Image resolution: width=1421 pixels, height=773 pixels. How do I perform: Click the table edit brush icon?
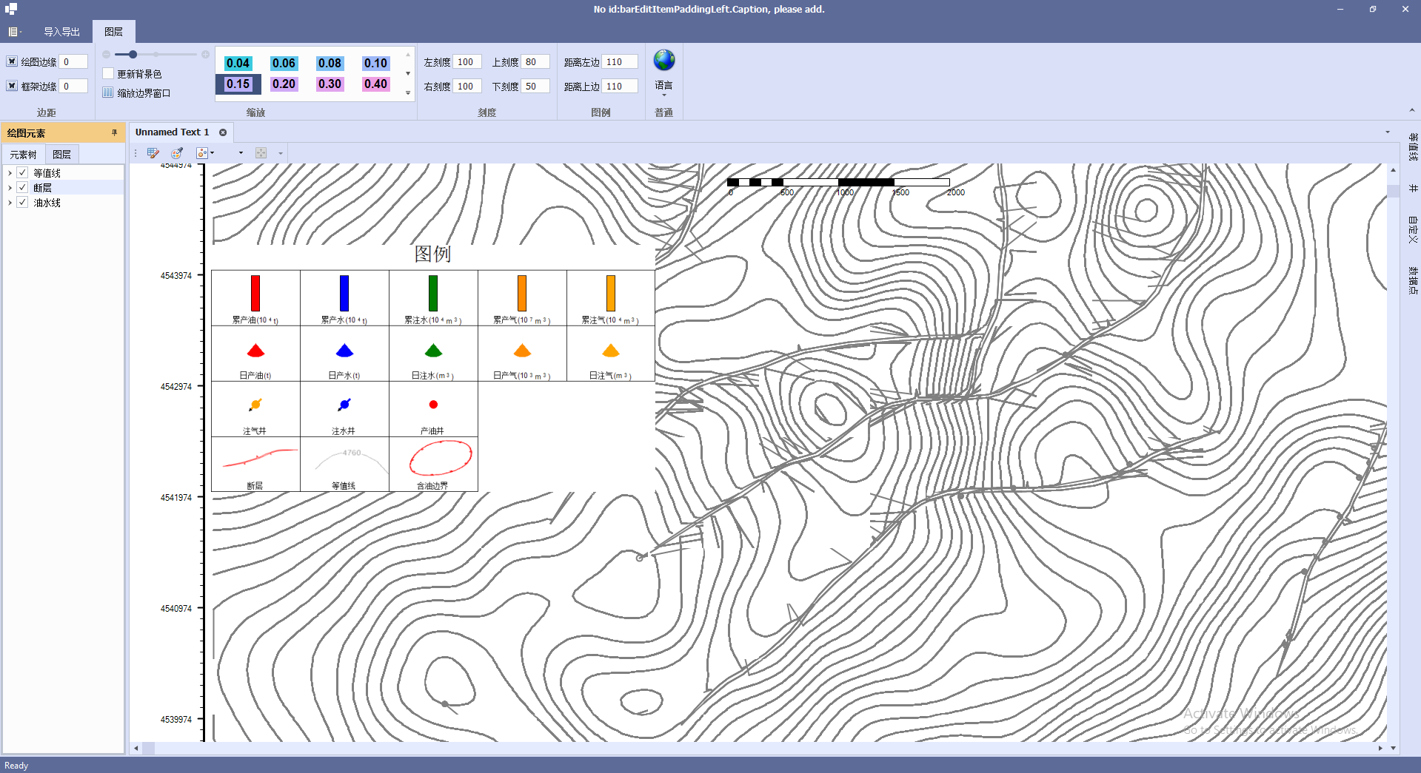click(153, 153)
